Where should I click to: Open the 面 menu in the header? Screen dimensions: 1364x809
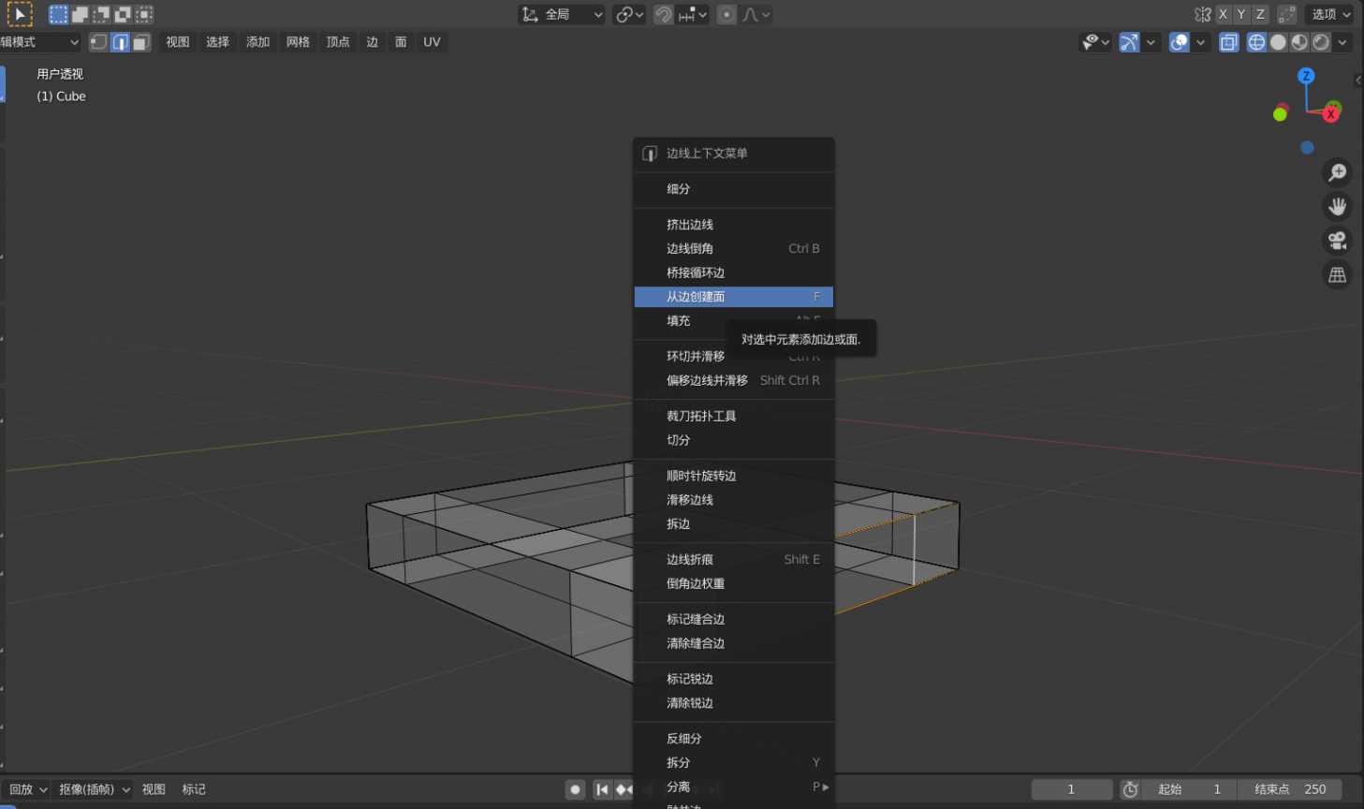click(x=401, y=42)
